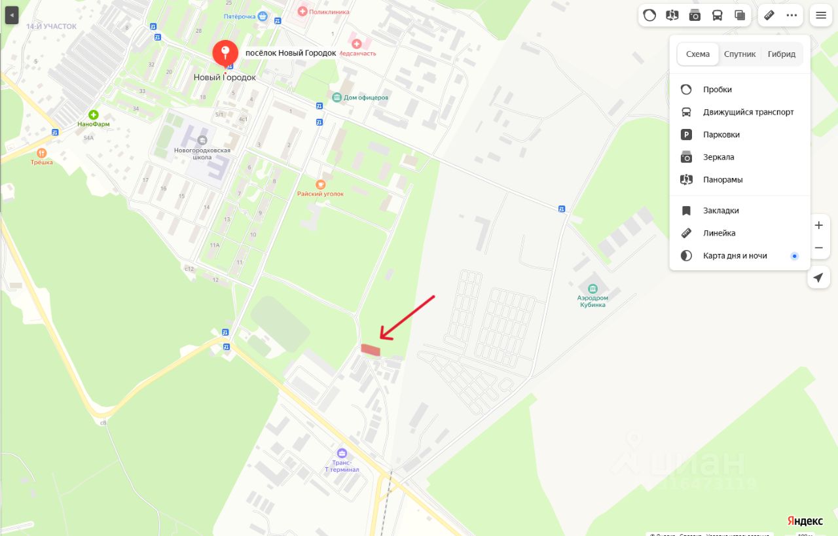This screenshot has height=536, width=838.
Task: Open street panoramas icon in top toolbar
Action: click(672, 15)
